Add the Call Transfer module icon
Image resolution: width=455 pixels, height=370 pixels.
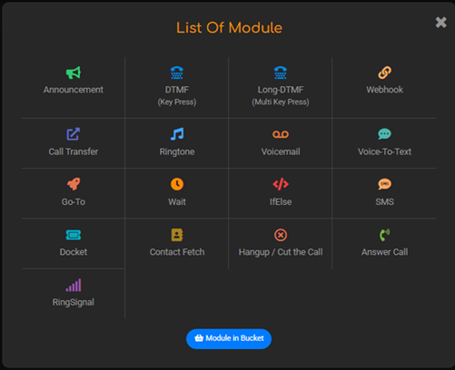[x=74, y=134]
